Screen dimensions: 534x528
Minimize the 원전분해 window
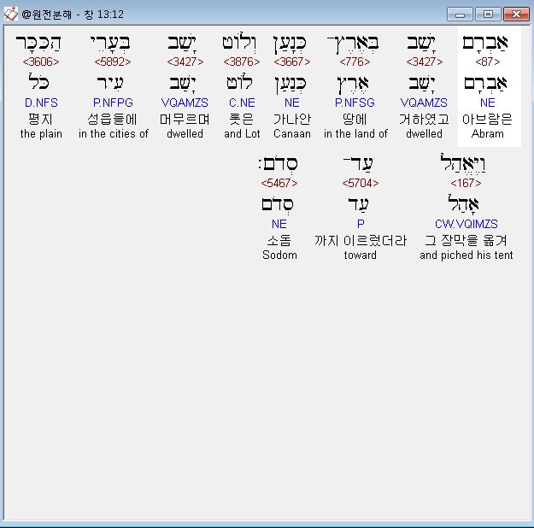coord(460,15)
